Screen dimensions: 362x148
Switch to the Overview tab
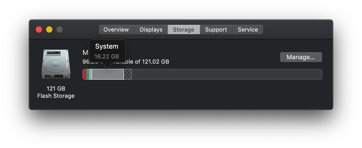116,29
